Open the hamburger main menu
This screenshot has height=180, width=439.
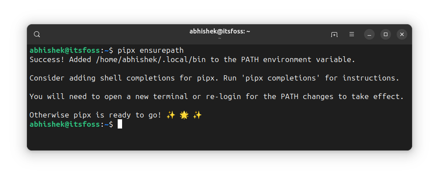(352, 34)
